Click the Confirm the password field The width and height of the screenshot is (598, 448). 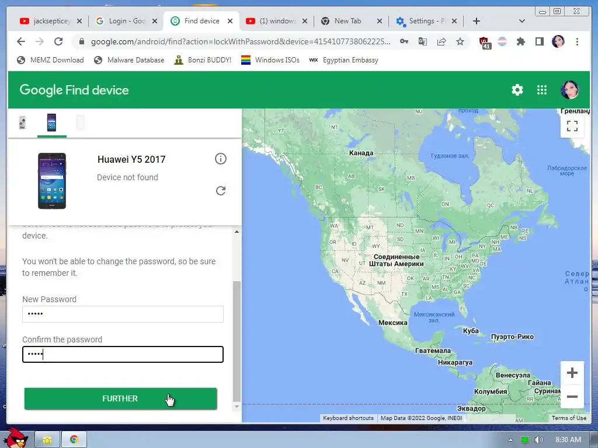[x=123, y=354]
